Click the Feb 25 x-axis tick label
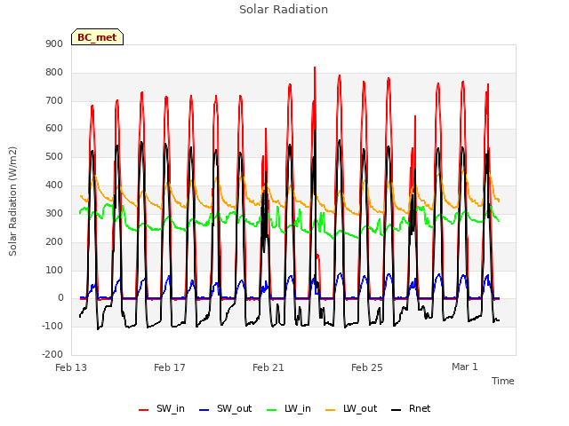Viewport: 569px width, 426px height. click(x=367, y=367)
